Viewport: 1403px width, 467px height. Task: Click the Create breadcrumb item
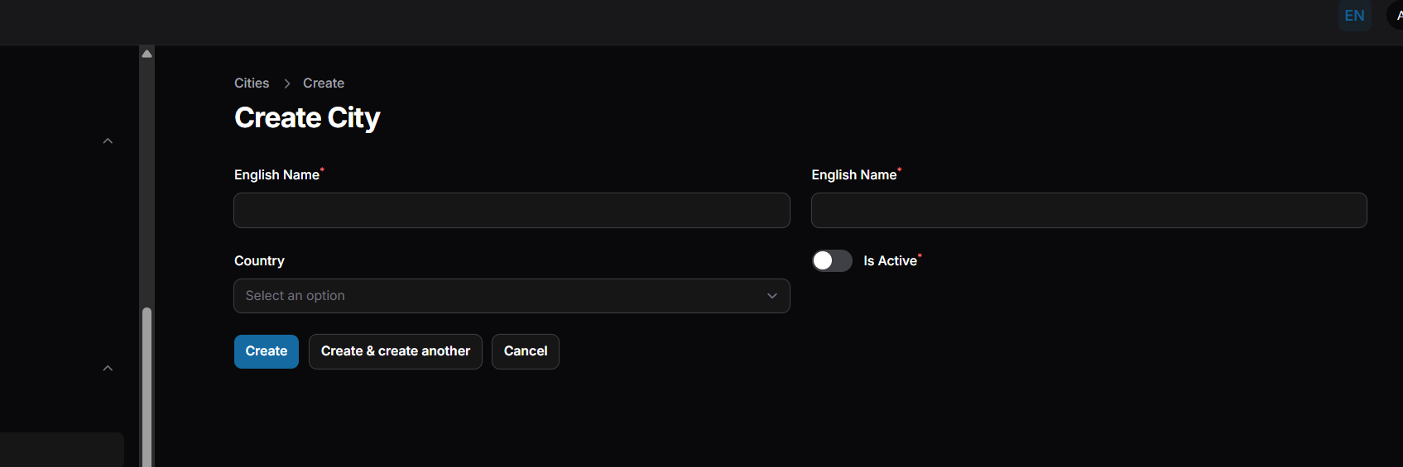point(324,83)
